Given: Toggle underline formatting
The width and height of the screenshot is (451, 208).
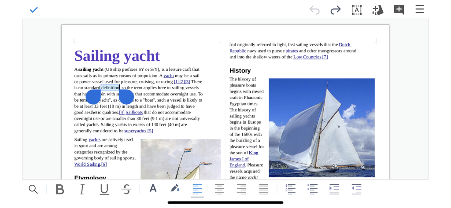Looking at the screenshot, I should click(104, 190).
